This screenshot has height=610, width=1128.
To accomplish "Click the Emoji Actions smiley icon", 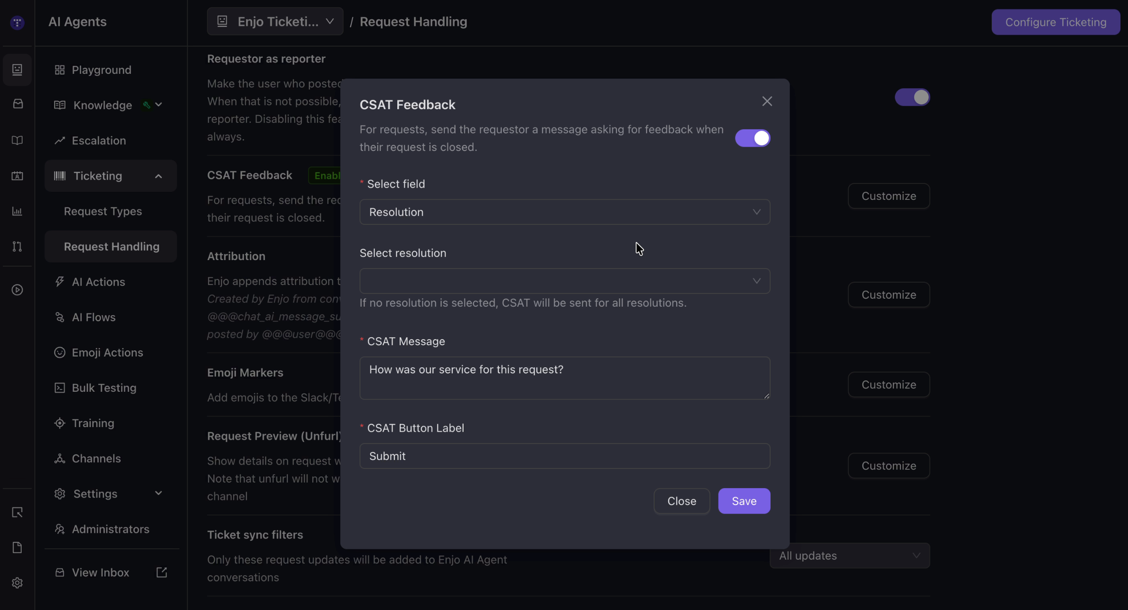I will tap(60, 352).
